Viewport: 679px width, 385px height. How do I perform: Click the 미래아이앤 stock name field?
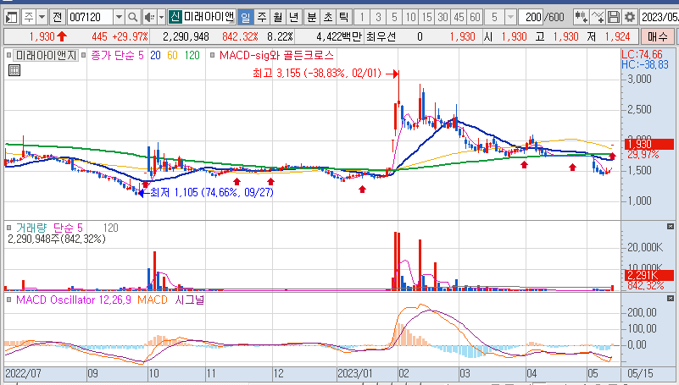[209, 17]
